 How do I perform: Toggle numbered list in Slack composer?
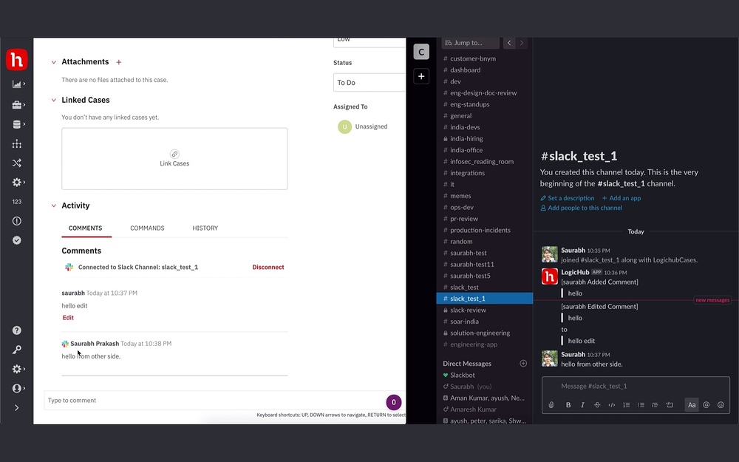click(627, 405)
